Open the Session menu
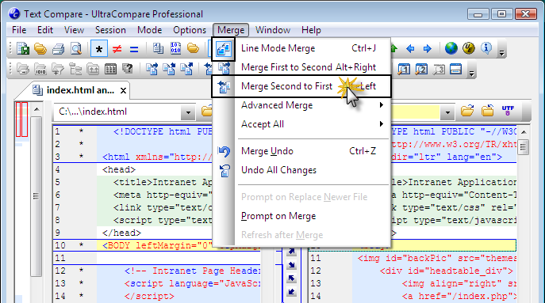 [110, 30]
